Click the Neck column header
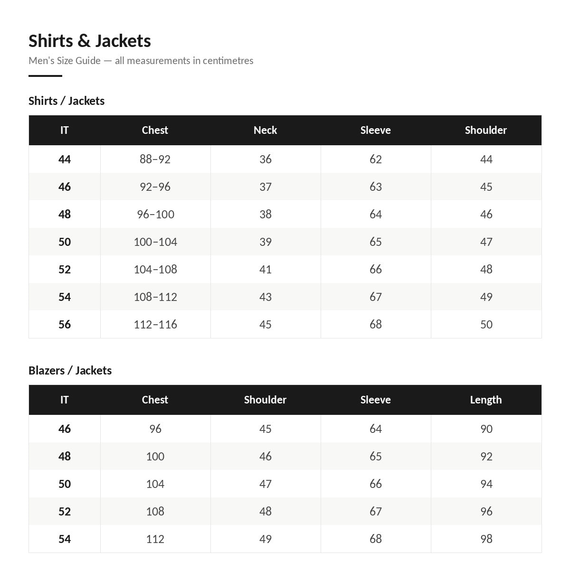This screenshot has width=570, height=581. point(265,130)
